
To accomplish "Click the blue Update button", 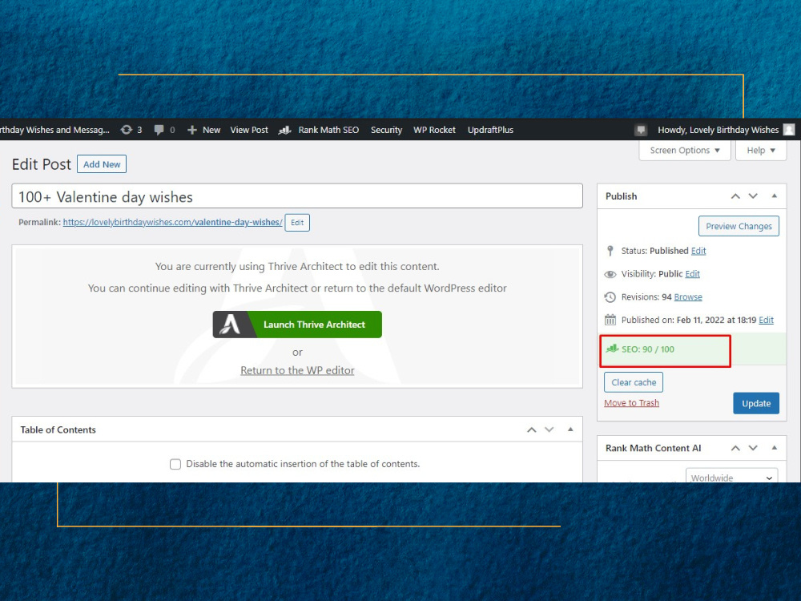I will click(x=756, y=403).
